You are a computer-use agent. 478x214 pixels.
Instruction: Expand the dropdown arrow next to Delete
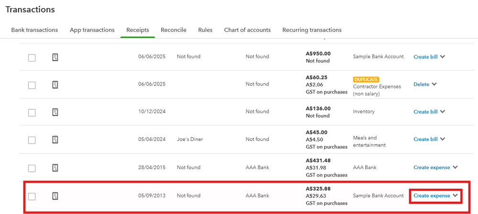434,84
